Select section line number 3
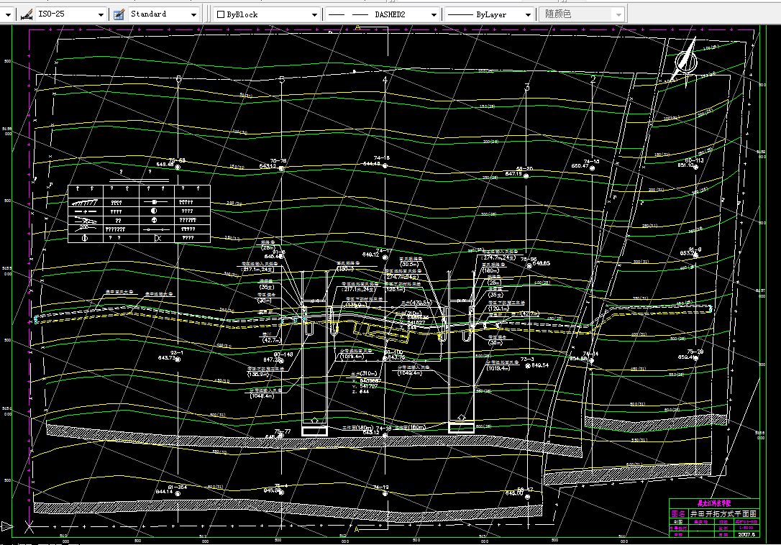This screenshot has height=545, width=781. [x=527, y=87]
